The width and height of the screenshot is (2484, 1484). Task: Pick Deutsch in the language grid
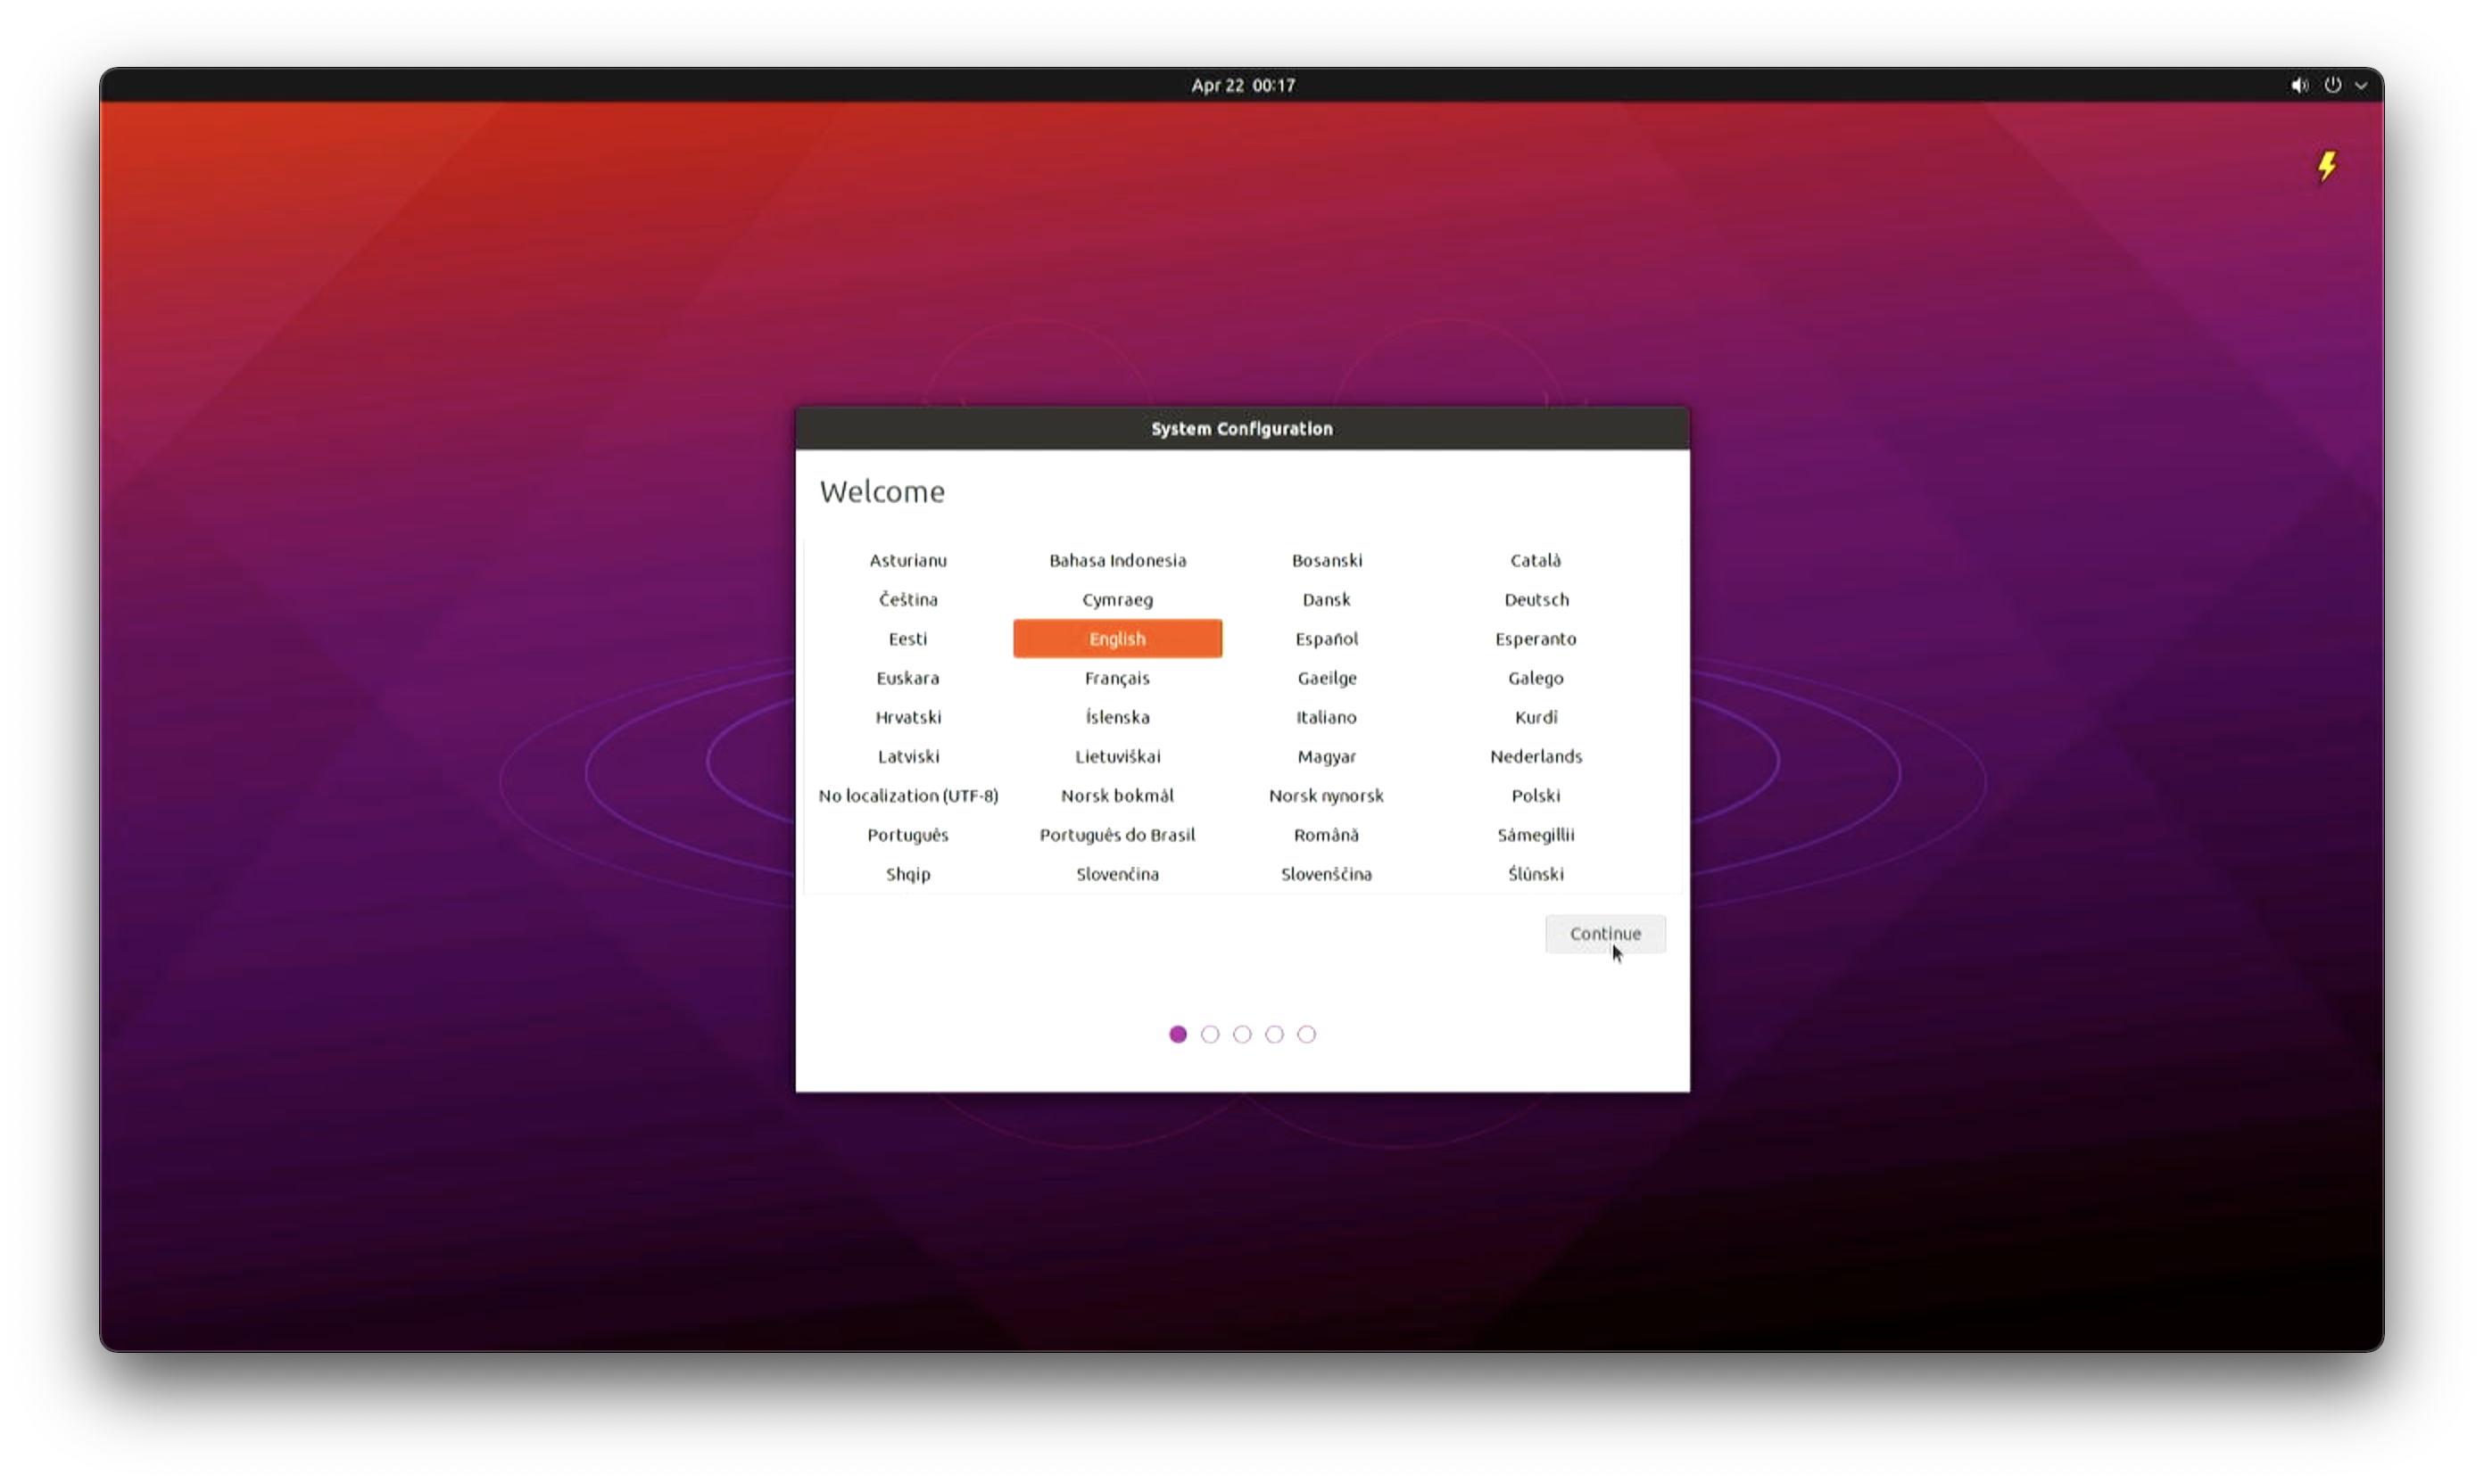pyautogui.click(x=1536, y=599)
